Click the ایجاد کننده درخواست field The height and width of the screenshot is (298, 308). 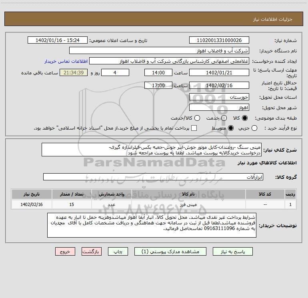[x=169, y=61]
